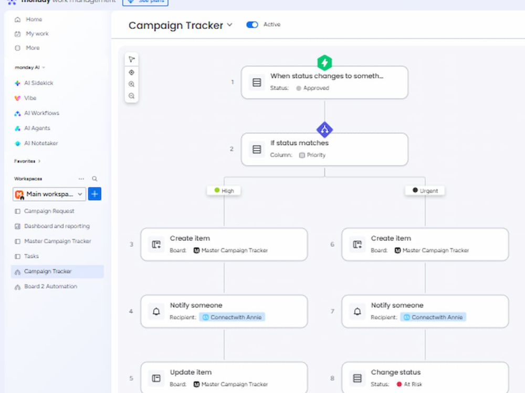The width and height of the screenshot is (525, 393).
Task: Click bell icon in step 4 Notify someone
Action: 156,311
